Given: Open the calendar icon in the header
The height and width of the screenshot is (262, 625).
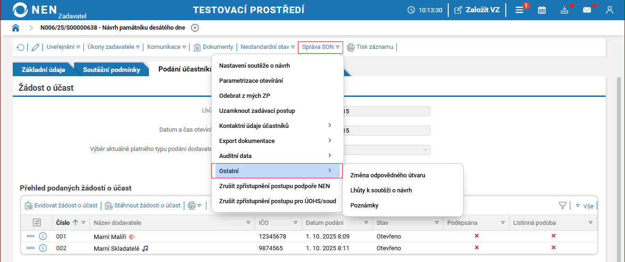Looking at the screenshot, I should (542, 10).
